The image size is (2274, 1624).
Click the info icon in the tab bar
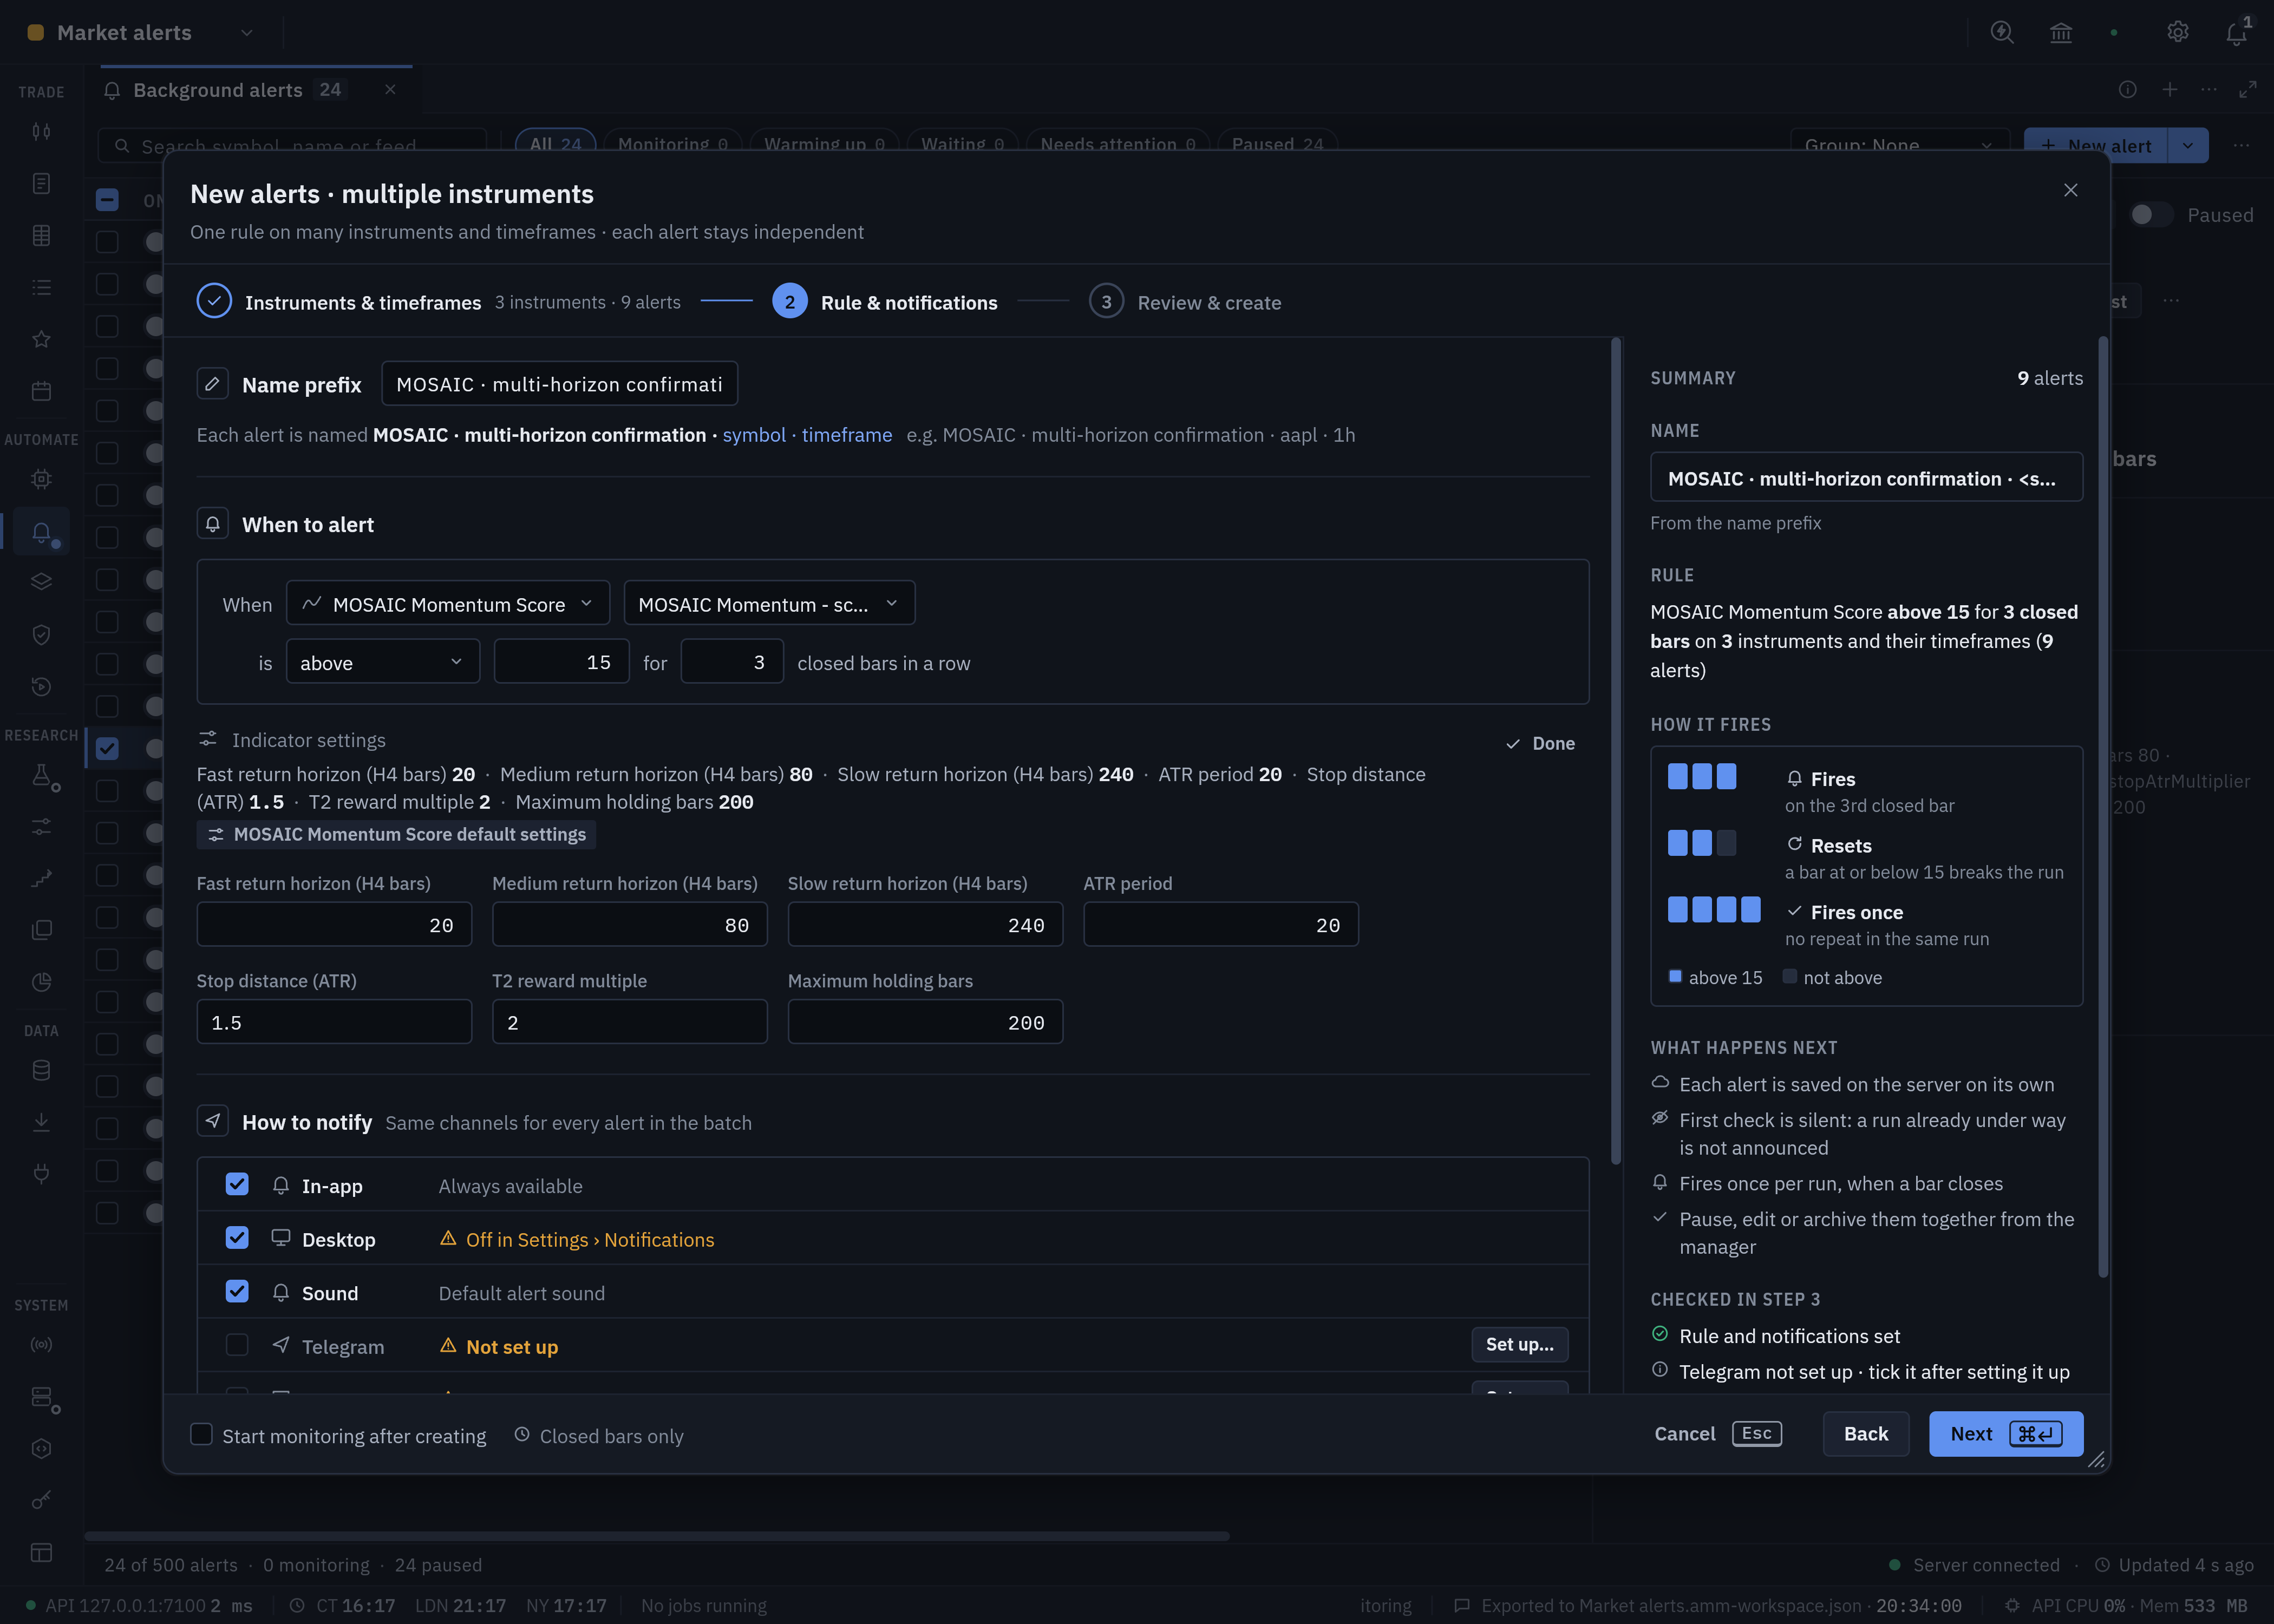(x=2128, y=89)
